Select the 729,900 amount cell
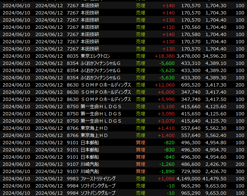 [189, 171]
